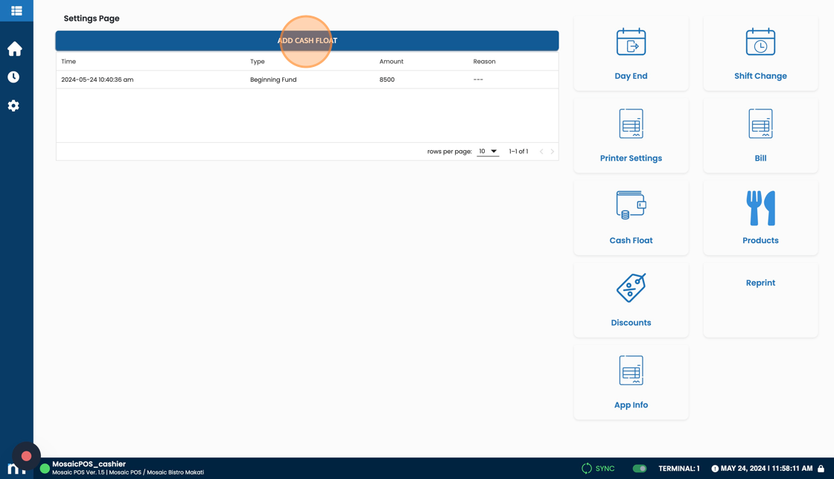Click the Discounts price tag icon

click(631, 288)
